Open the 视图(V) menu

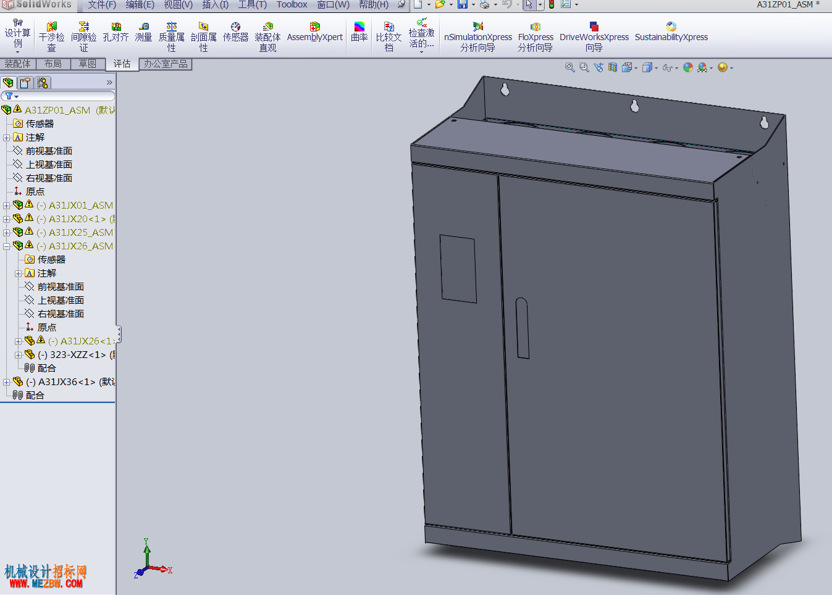click(x=179, y=4)
